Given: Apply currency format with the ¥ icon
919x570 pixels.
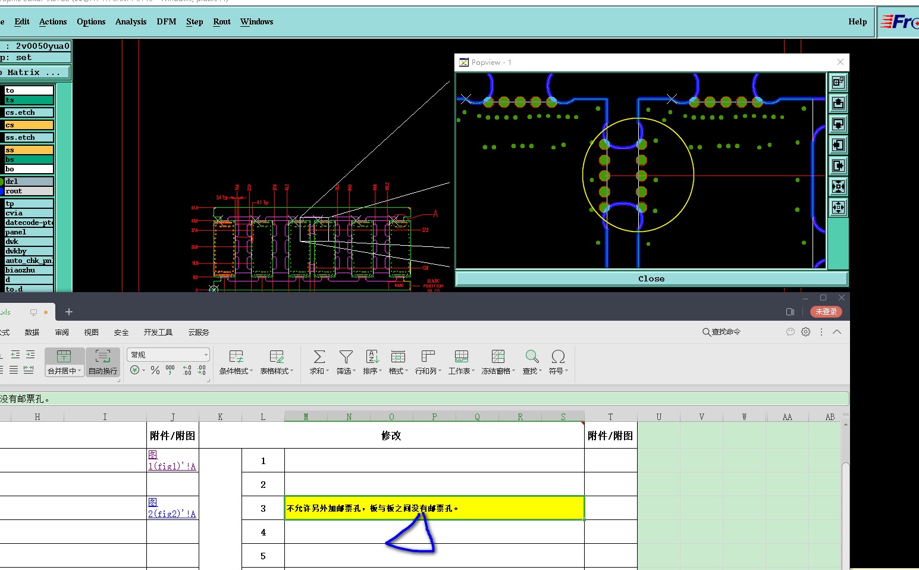Looking at the screenshot, I should point(134,370).
